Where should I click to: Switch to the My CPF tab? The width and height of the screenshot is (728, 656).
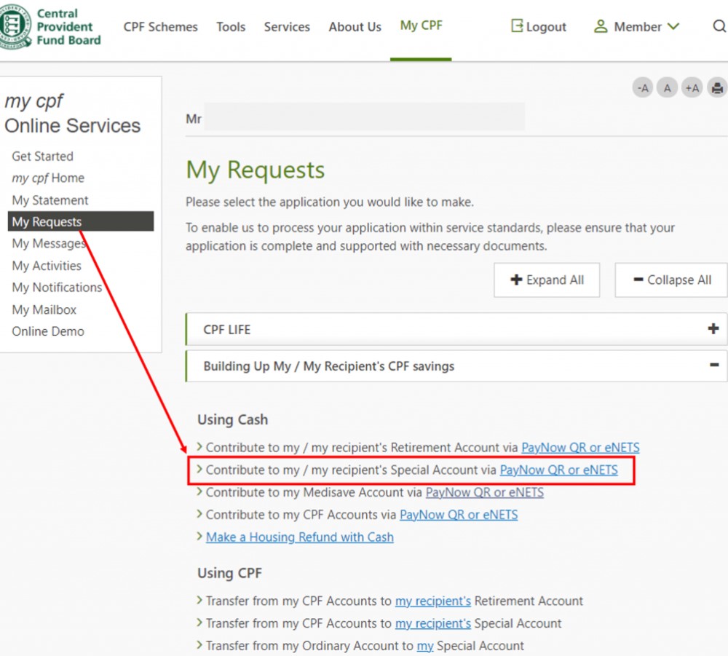(421, 26)
